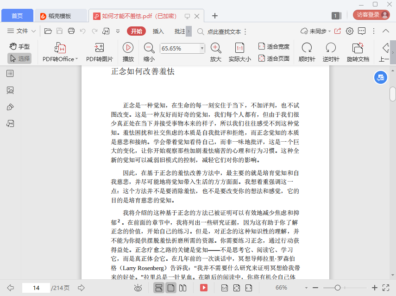Click the PDF转图片 tool icon
This screenshot has height=296, width=396.
coord(99,48)
